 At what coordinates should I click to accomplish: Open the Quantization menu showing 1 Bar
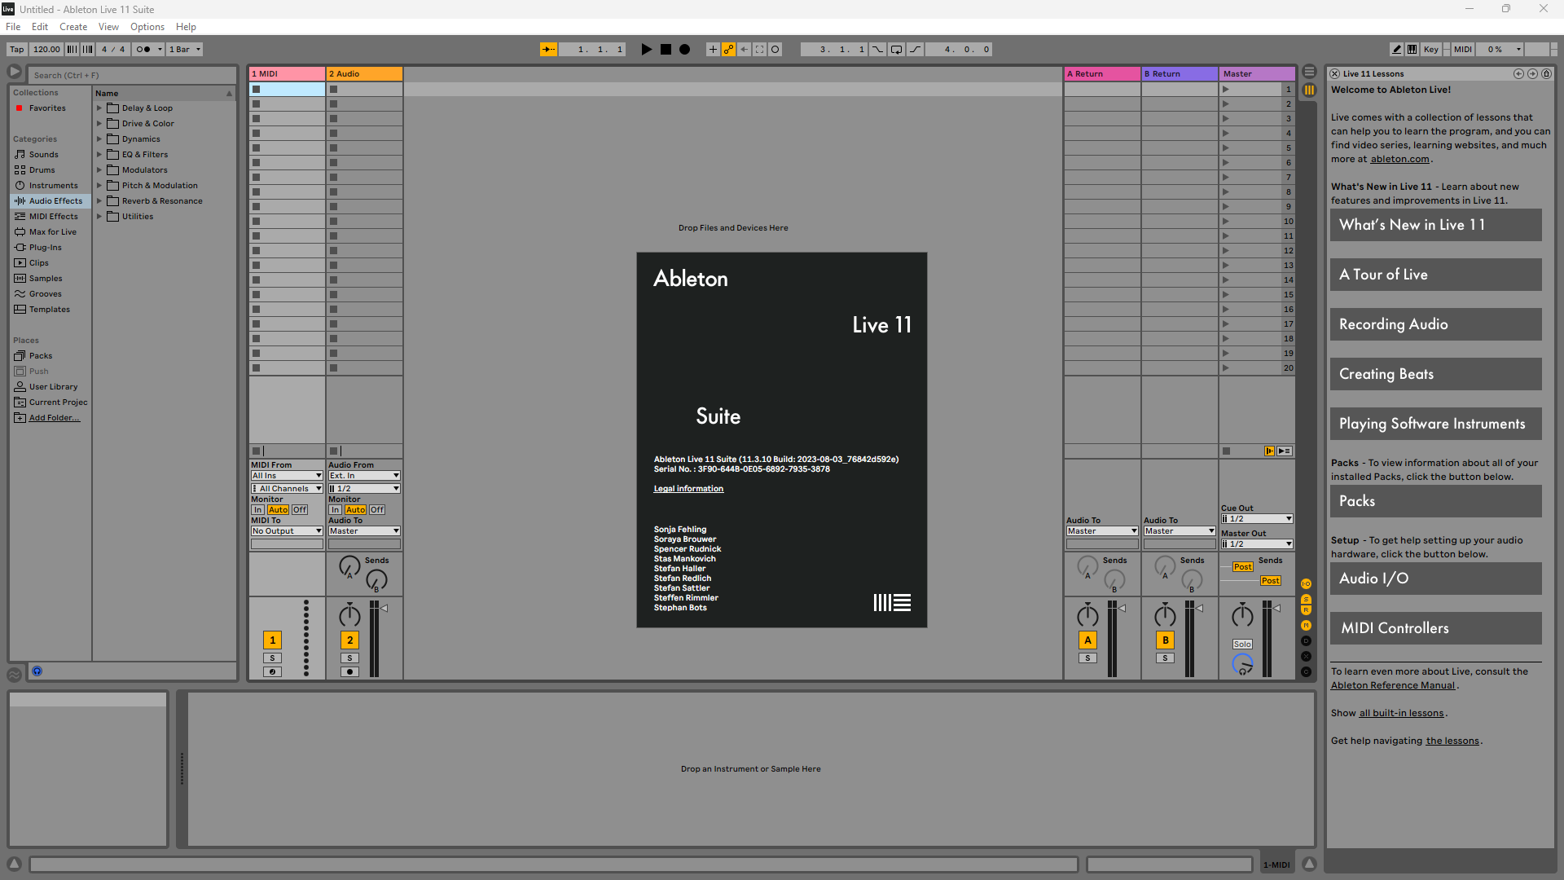[x=185, y=50]
